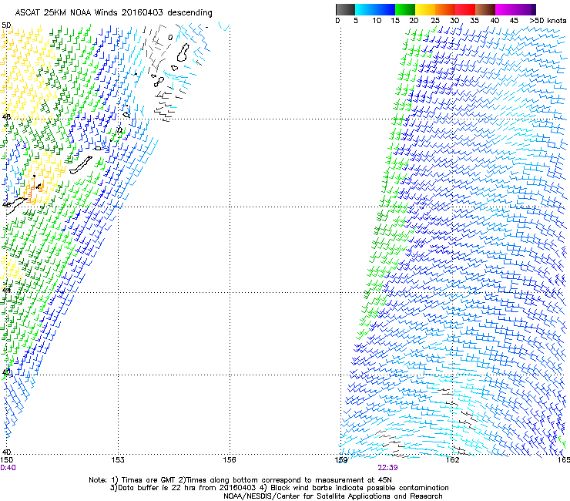570x501 pixels.
Task: Click the '159' longitude label on the bottom axis
Action: (x=341, y=460)
